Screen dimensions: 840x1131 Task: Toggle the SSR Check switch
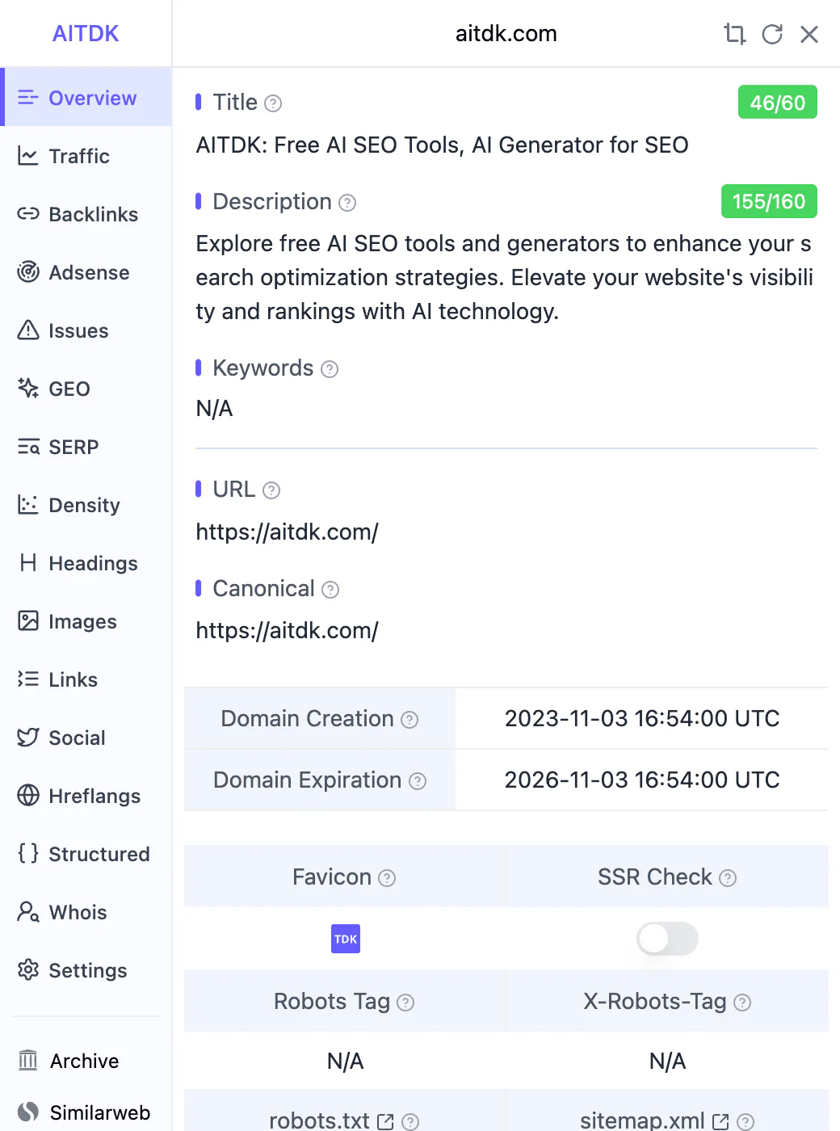coord(667,939)
